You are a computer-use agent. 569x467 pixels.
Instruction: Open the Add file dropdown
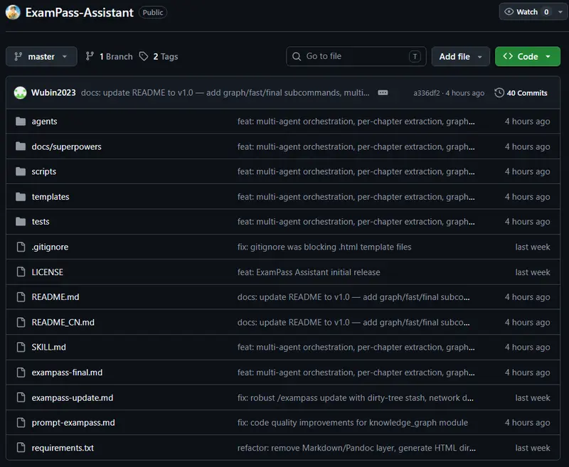pyautogui.click(x=460, y=56)
